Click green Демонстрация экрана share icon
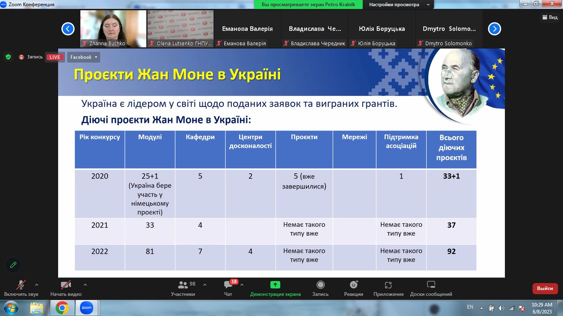This screenshot has width=563, height=316. (x=275, y=285)
